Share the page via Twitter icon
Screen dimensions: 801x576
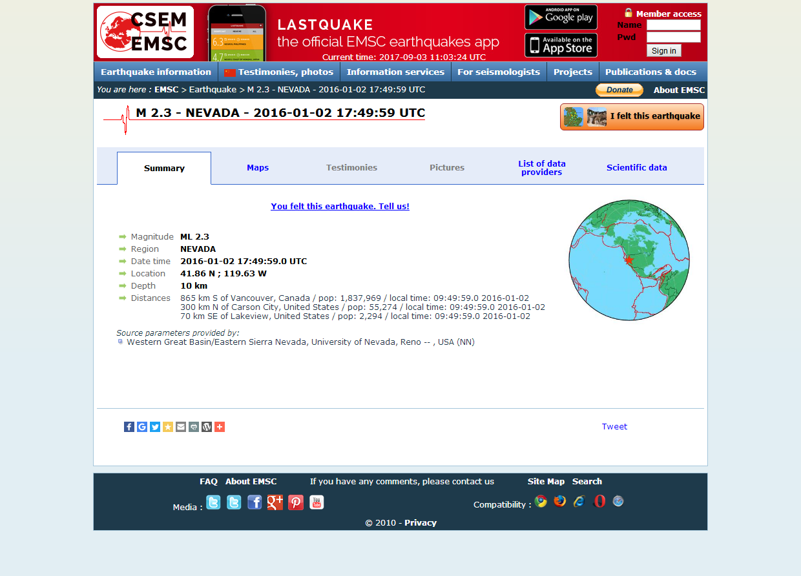pyautogui.click(x=154, y=426)
